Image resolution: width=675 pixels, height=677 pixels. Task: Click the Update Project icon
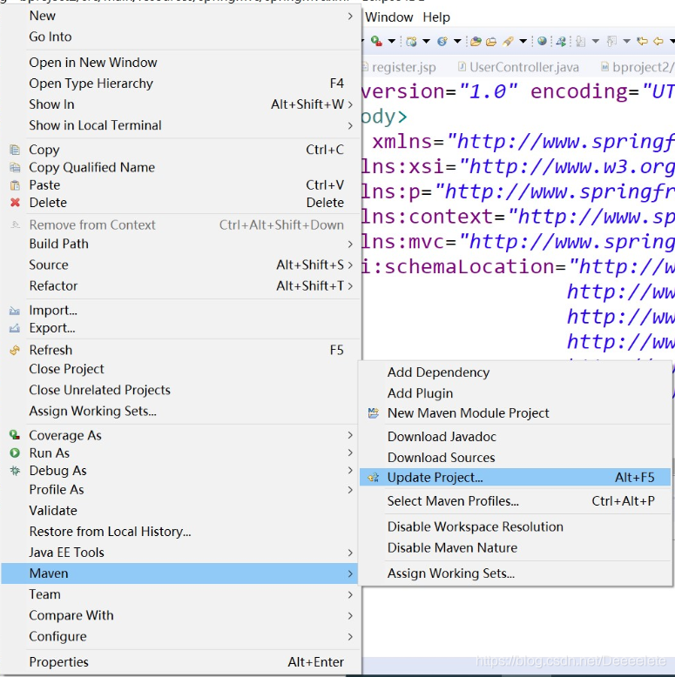pyautogui.click(x=374, y=478)
